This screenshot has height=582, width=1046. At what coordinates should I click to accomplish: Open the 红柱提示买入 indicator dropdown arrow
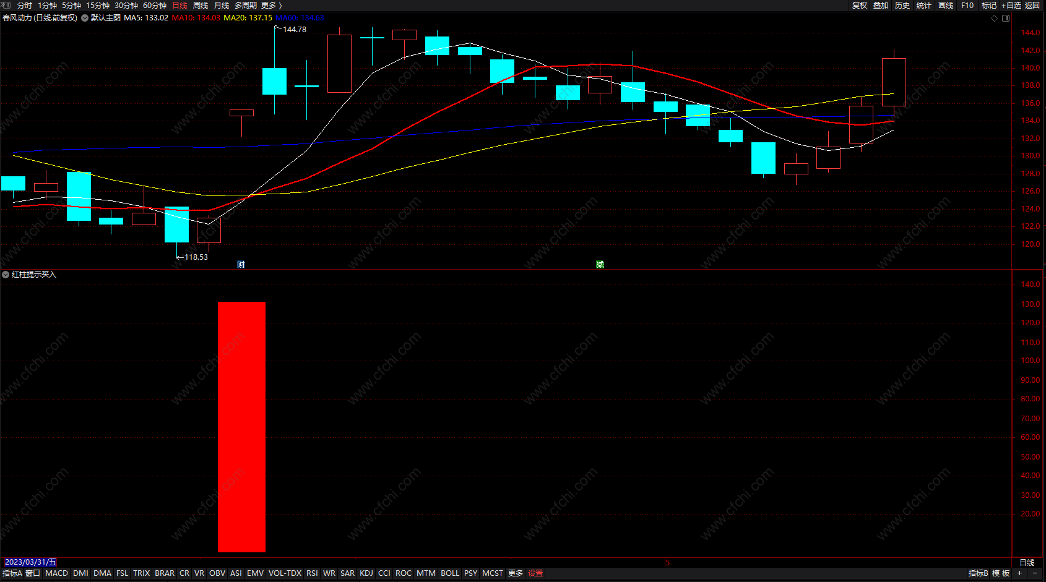(x=6, y=275)
